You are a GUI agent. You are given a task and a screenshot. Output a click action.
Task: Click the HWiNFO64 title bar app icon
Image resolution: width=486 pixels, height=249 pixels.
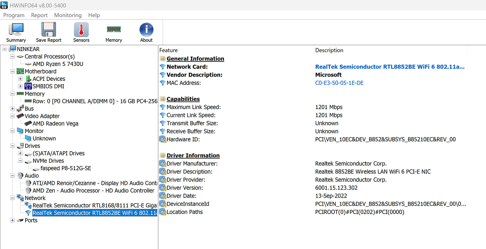(4, 5)
